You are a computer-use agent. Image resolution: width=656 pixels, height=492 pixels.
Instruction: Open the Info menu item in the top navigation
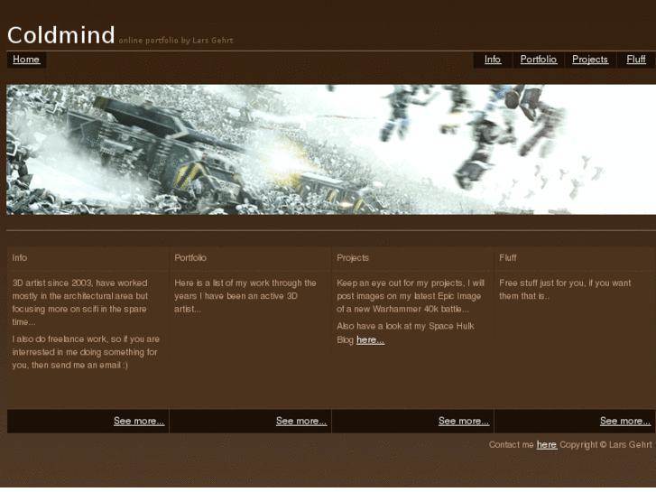(x=493, y=60)
